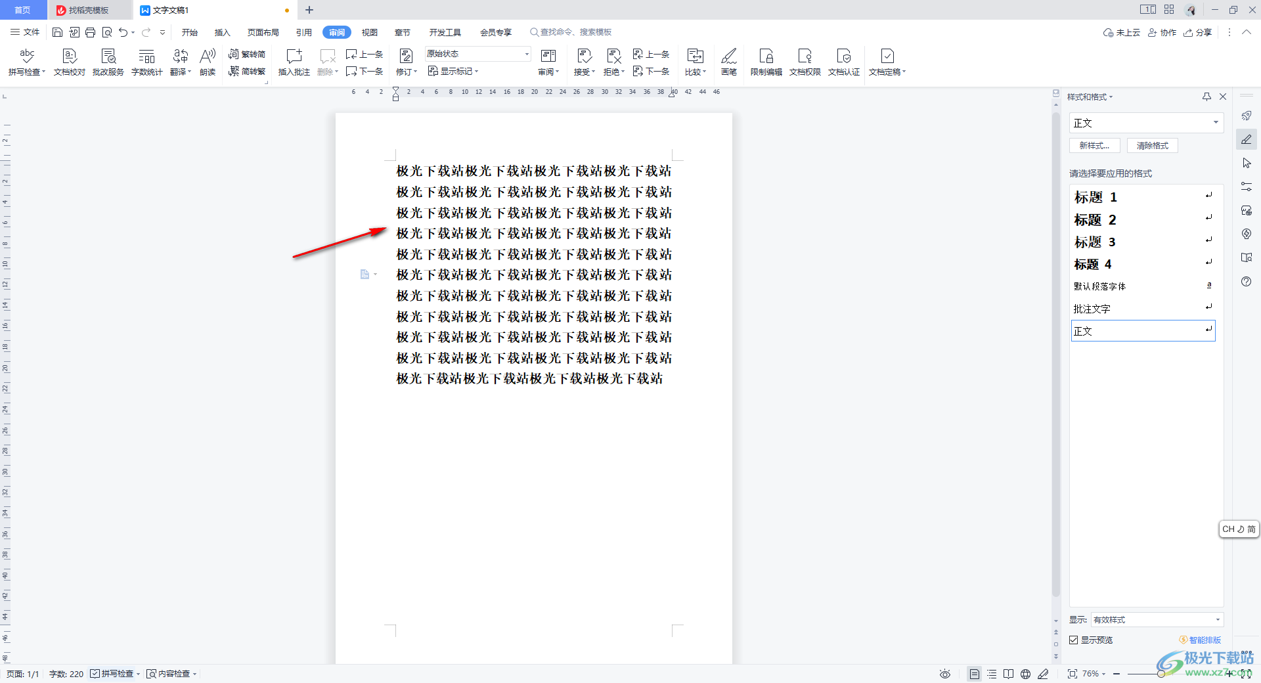
Task: Click the reject change icon
Action: coord(613,56)
